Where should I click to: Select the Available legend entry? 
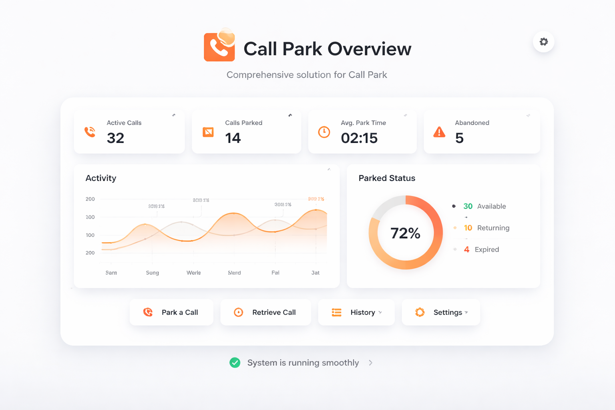484,206
